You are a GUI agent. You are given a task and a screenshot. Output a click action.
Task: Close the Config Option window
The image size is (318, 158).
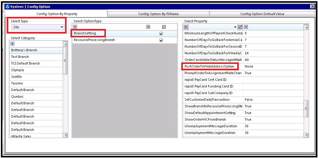[x=312, y=7]
